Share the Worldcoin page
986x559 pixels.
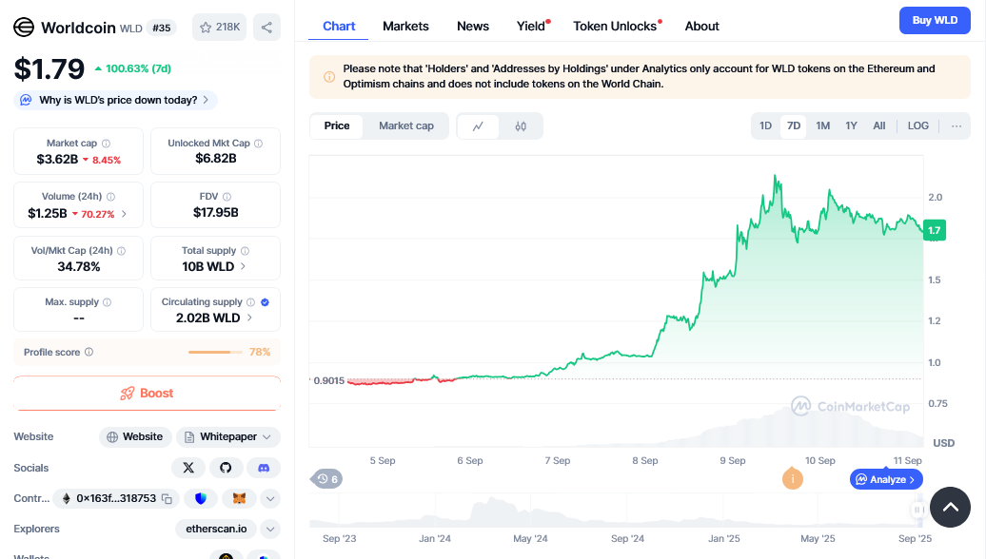coord(266,27)
